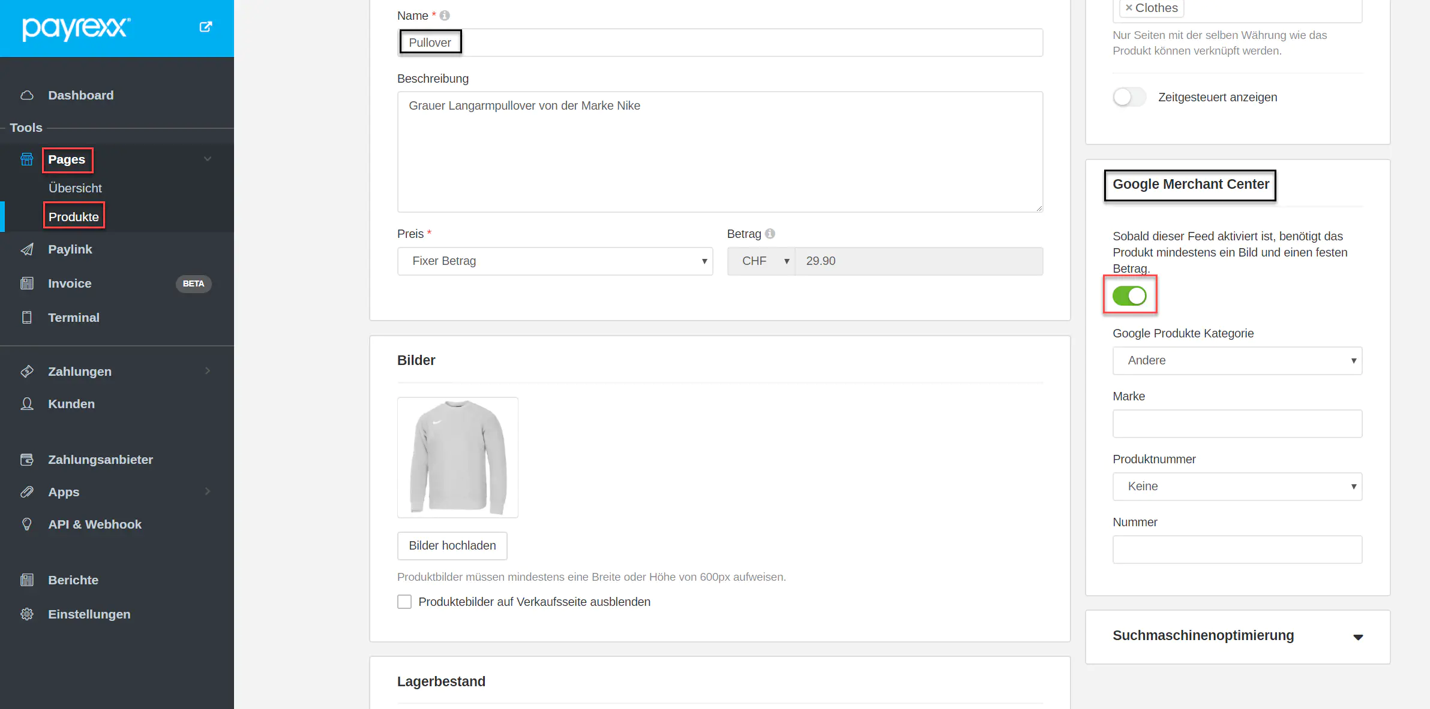The height and width of the screenshot is (709, 1430).
Task: Click the external link icon beside Payrexx logo
Action: tap(205, 27)
